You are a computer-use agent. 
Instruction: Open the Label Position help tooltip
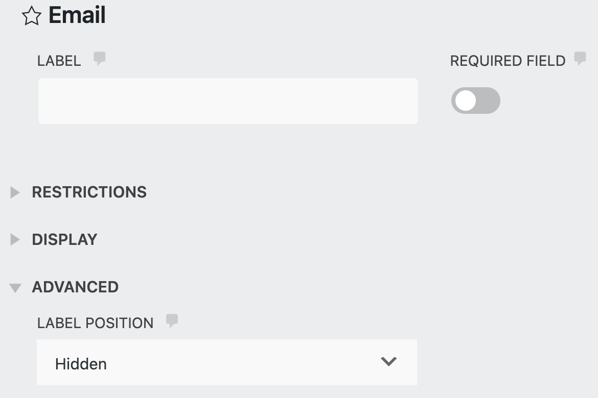click(x=172, y=320)
